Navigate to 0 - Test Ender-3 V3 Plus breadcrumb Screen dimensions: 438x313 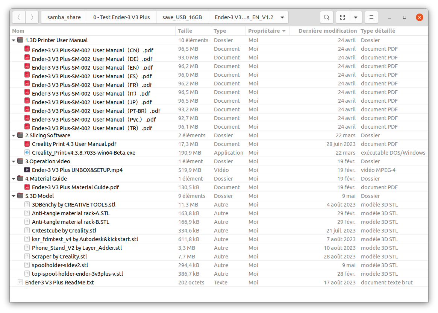tap(121, 17)
